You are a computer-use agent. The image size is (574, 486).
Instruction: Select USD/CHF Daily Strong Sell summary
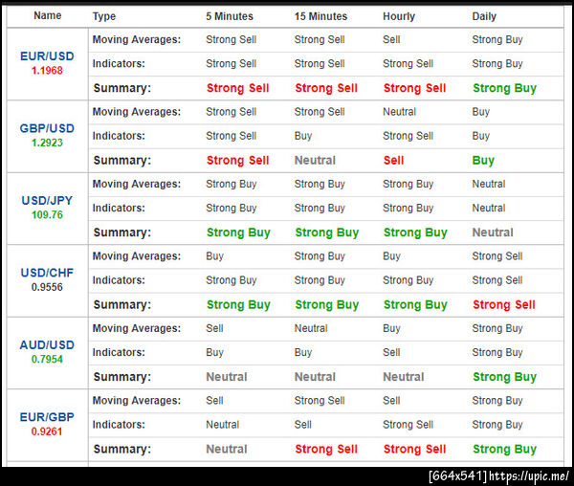click(504, 304)
